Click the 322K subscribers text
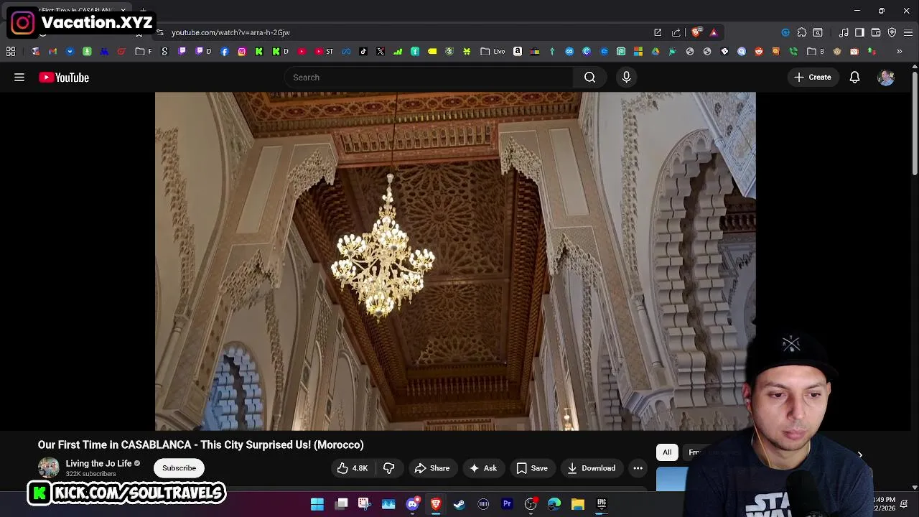 pos(90,474)
